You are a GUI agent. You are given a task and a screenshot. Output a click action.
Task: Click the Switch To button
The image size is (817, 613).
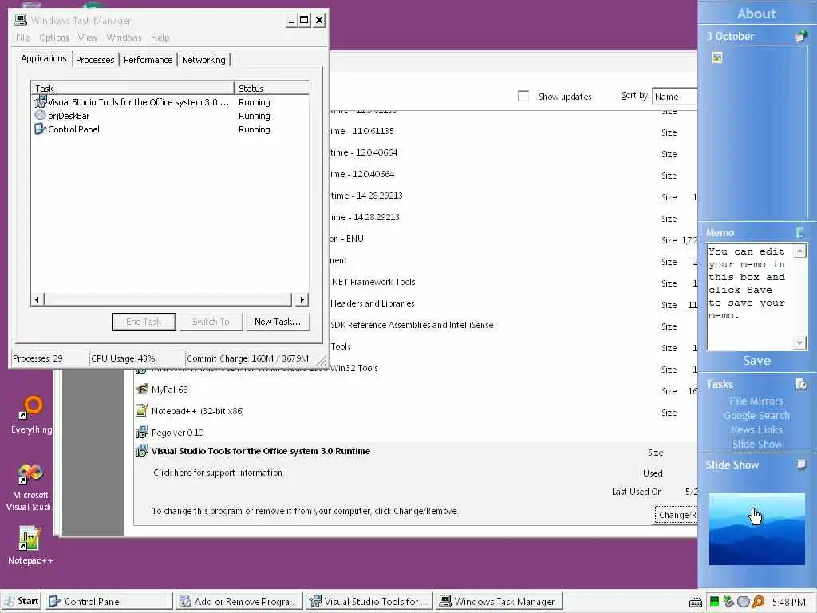tap(211, 322)
